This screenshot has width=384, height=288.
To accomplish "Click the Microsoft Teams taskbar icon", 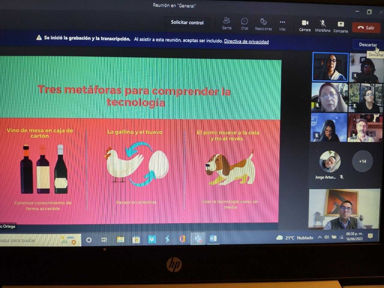I will pyautogui.click(x=198, y=239).
